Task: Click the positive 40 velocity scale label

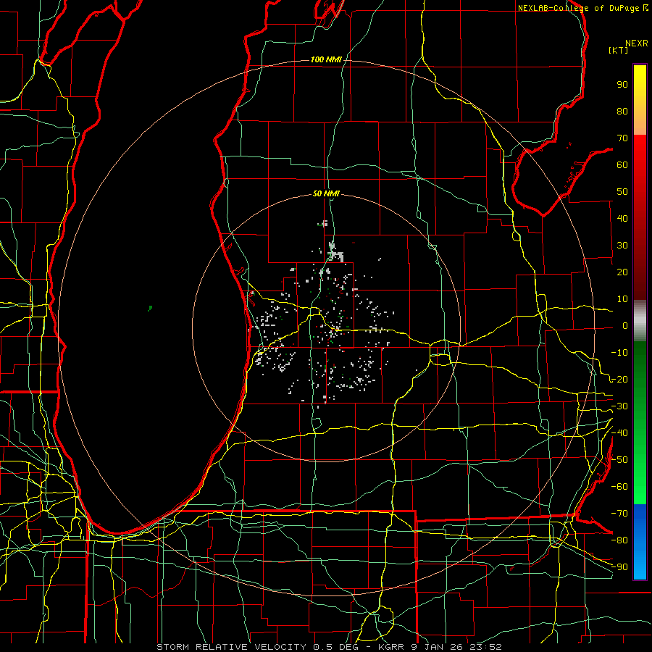Action: point(622,218)
